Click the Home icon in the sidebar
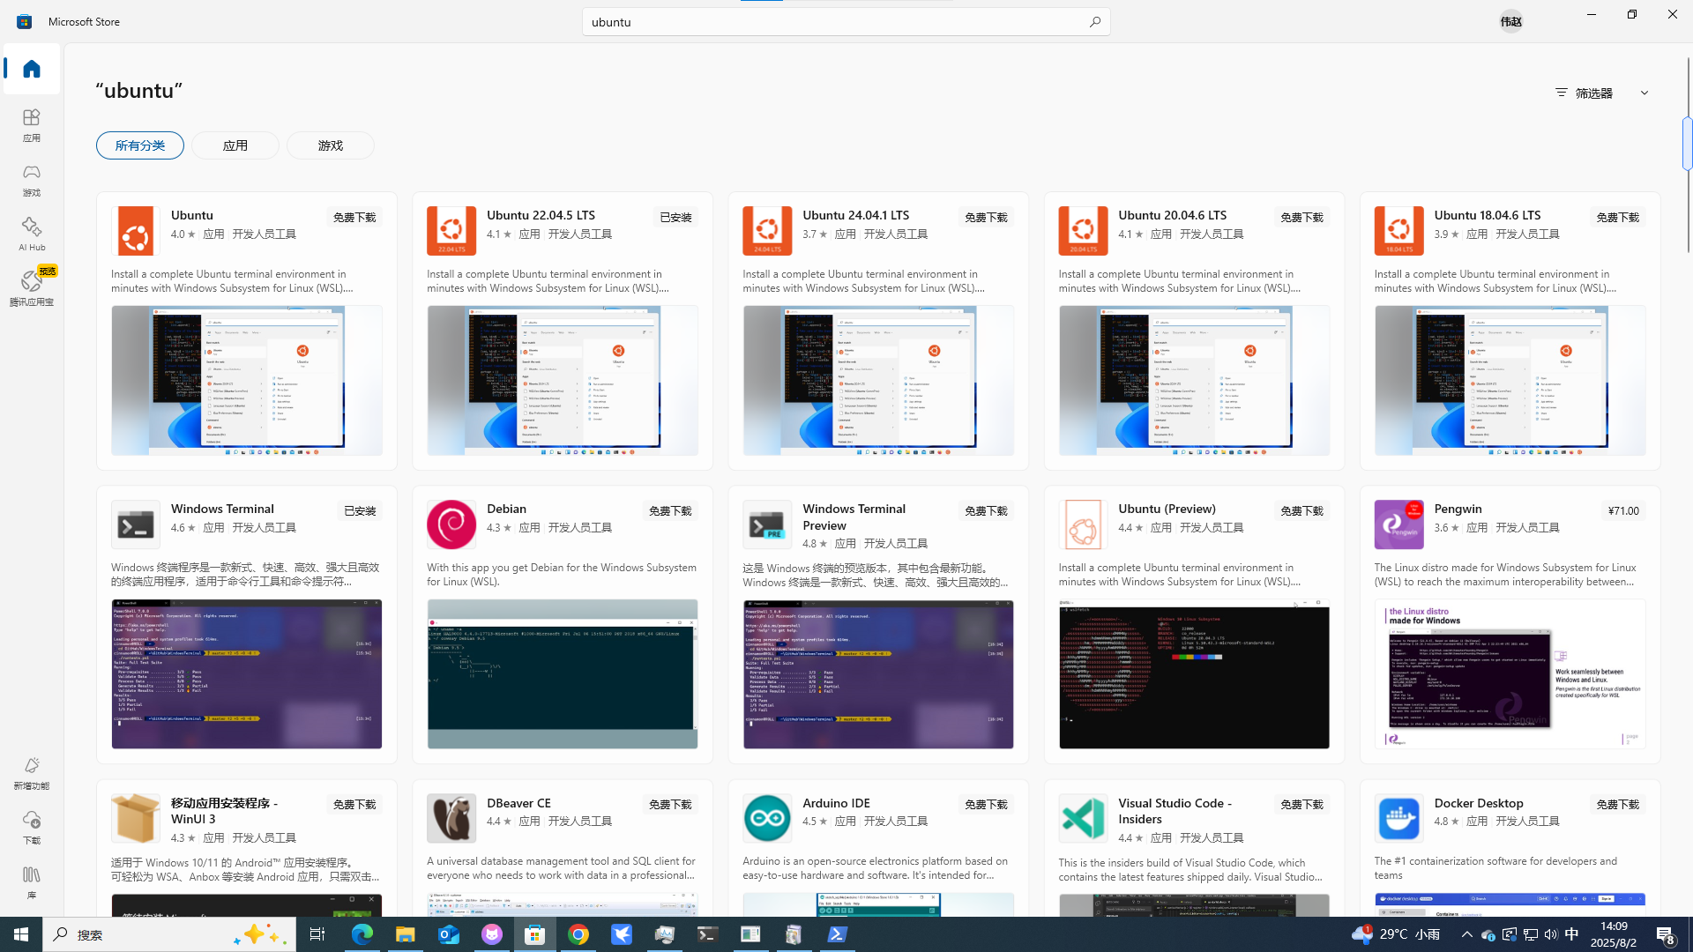Image resolution: width=1693 pixels, height=952 pixels. (31, 69)
